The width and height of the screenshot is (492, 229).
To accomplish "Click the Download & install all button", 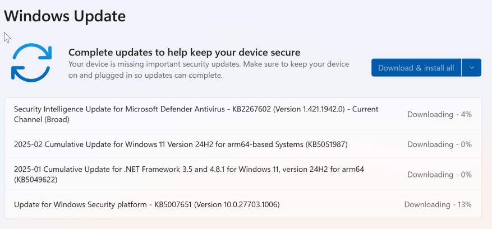I will pyautogui.click(x=416, y=68).
